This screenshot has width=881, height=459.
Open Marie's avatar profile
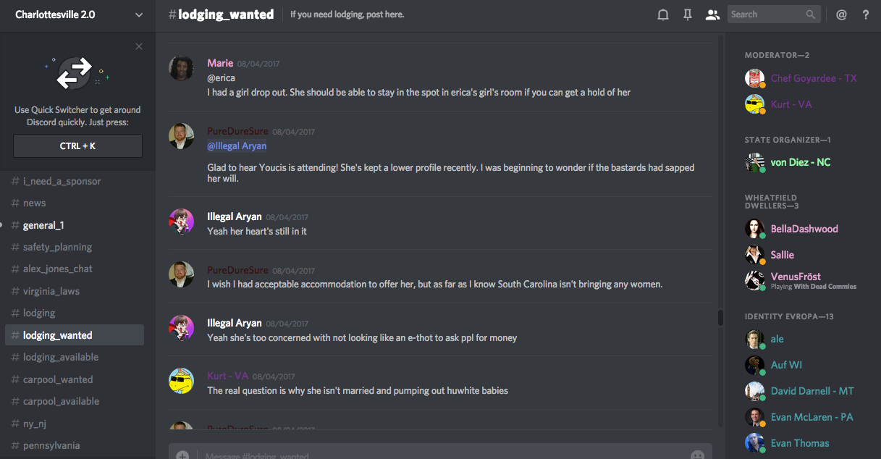(181, 68)
